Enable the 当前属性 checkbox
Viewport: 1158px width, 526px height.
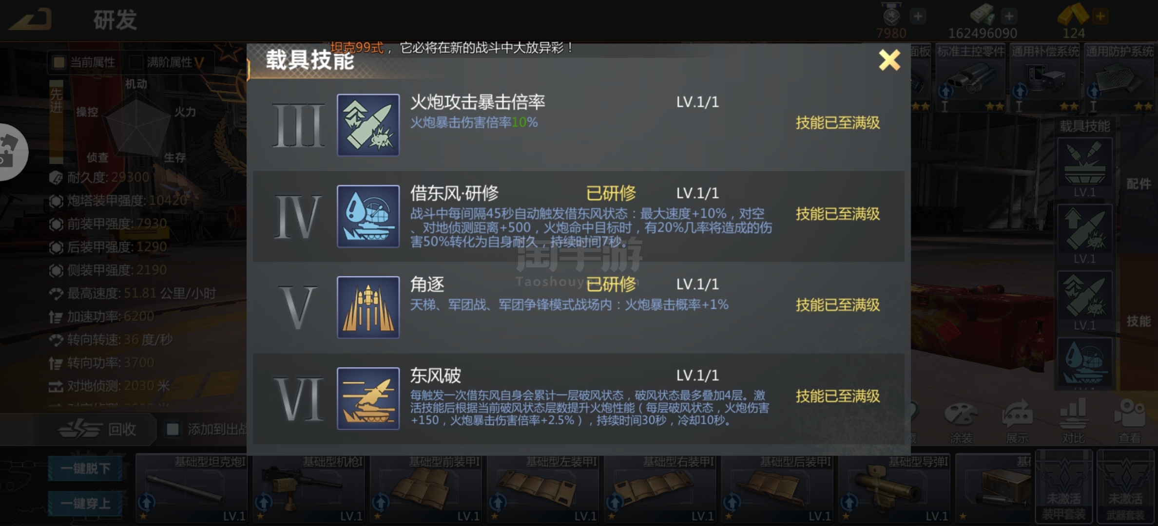pos(59,62)
